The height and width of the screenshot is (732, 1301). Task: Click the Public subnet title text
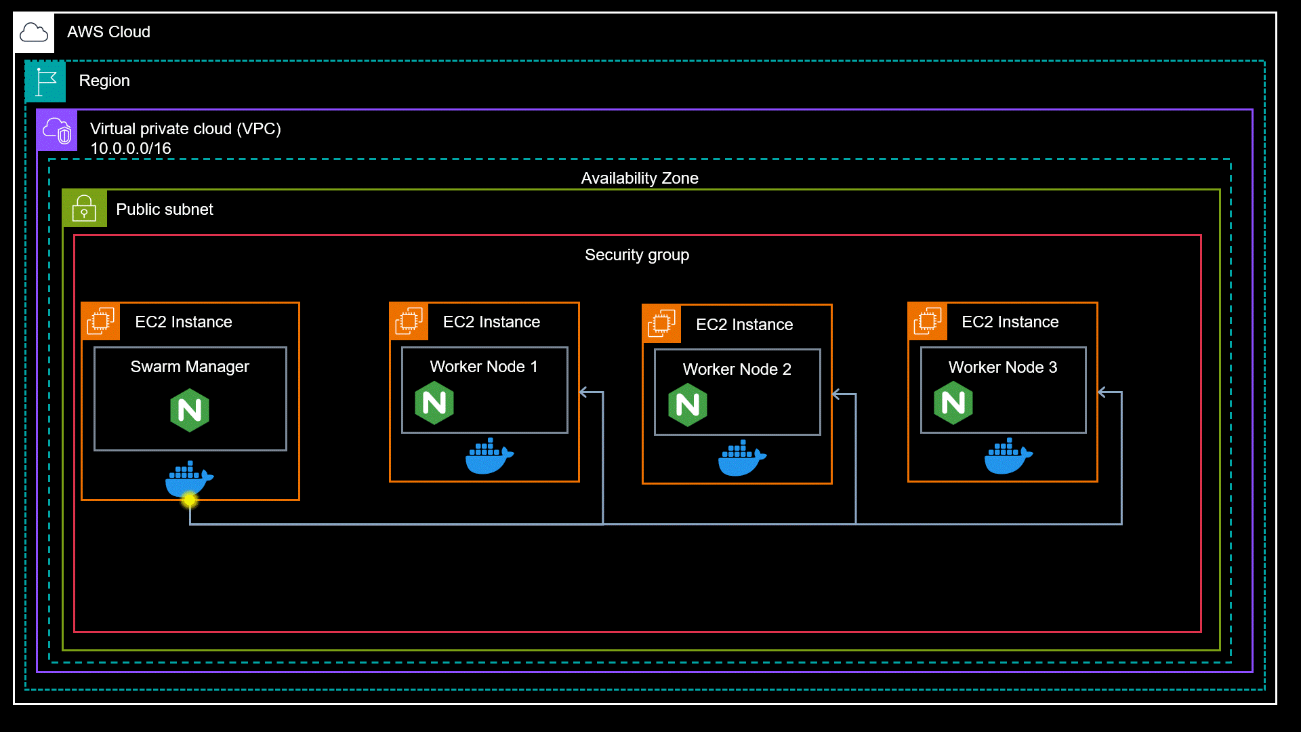164,209
